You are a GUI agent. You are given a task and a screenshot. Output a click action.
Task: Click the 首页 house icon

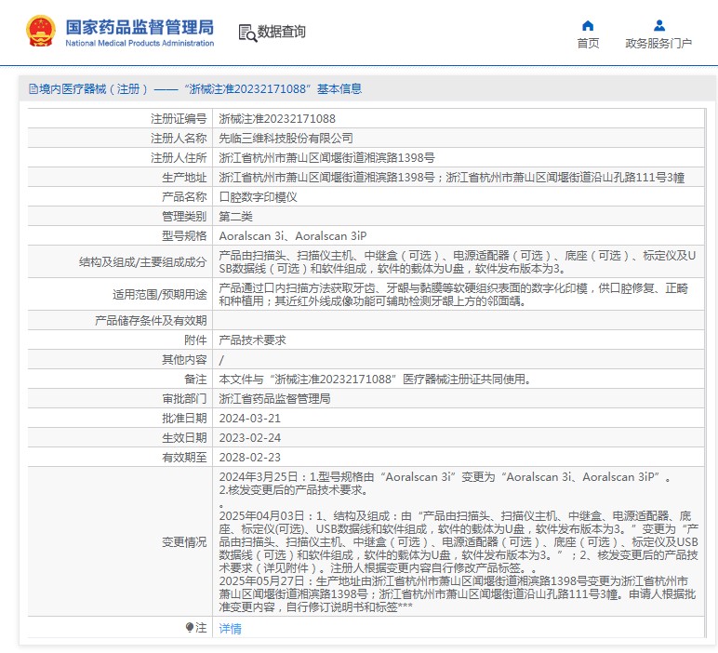[x=588, y=25]
